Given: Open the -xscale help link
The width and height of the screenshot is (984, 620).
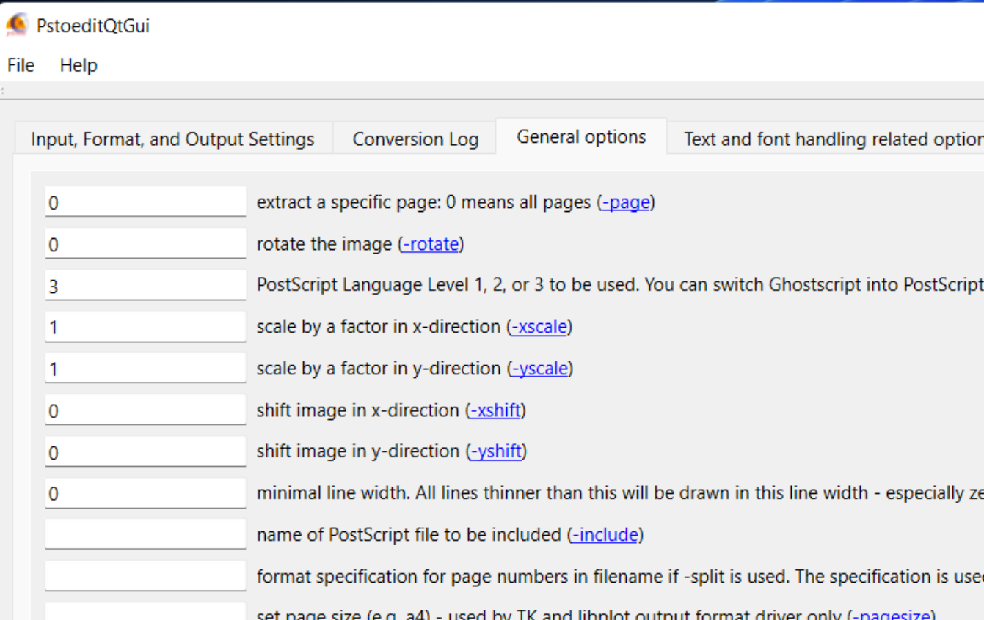Looking at the screenshot, I should click(x=539, y=326).
